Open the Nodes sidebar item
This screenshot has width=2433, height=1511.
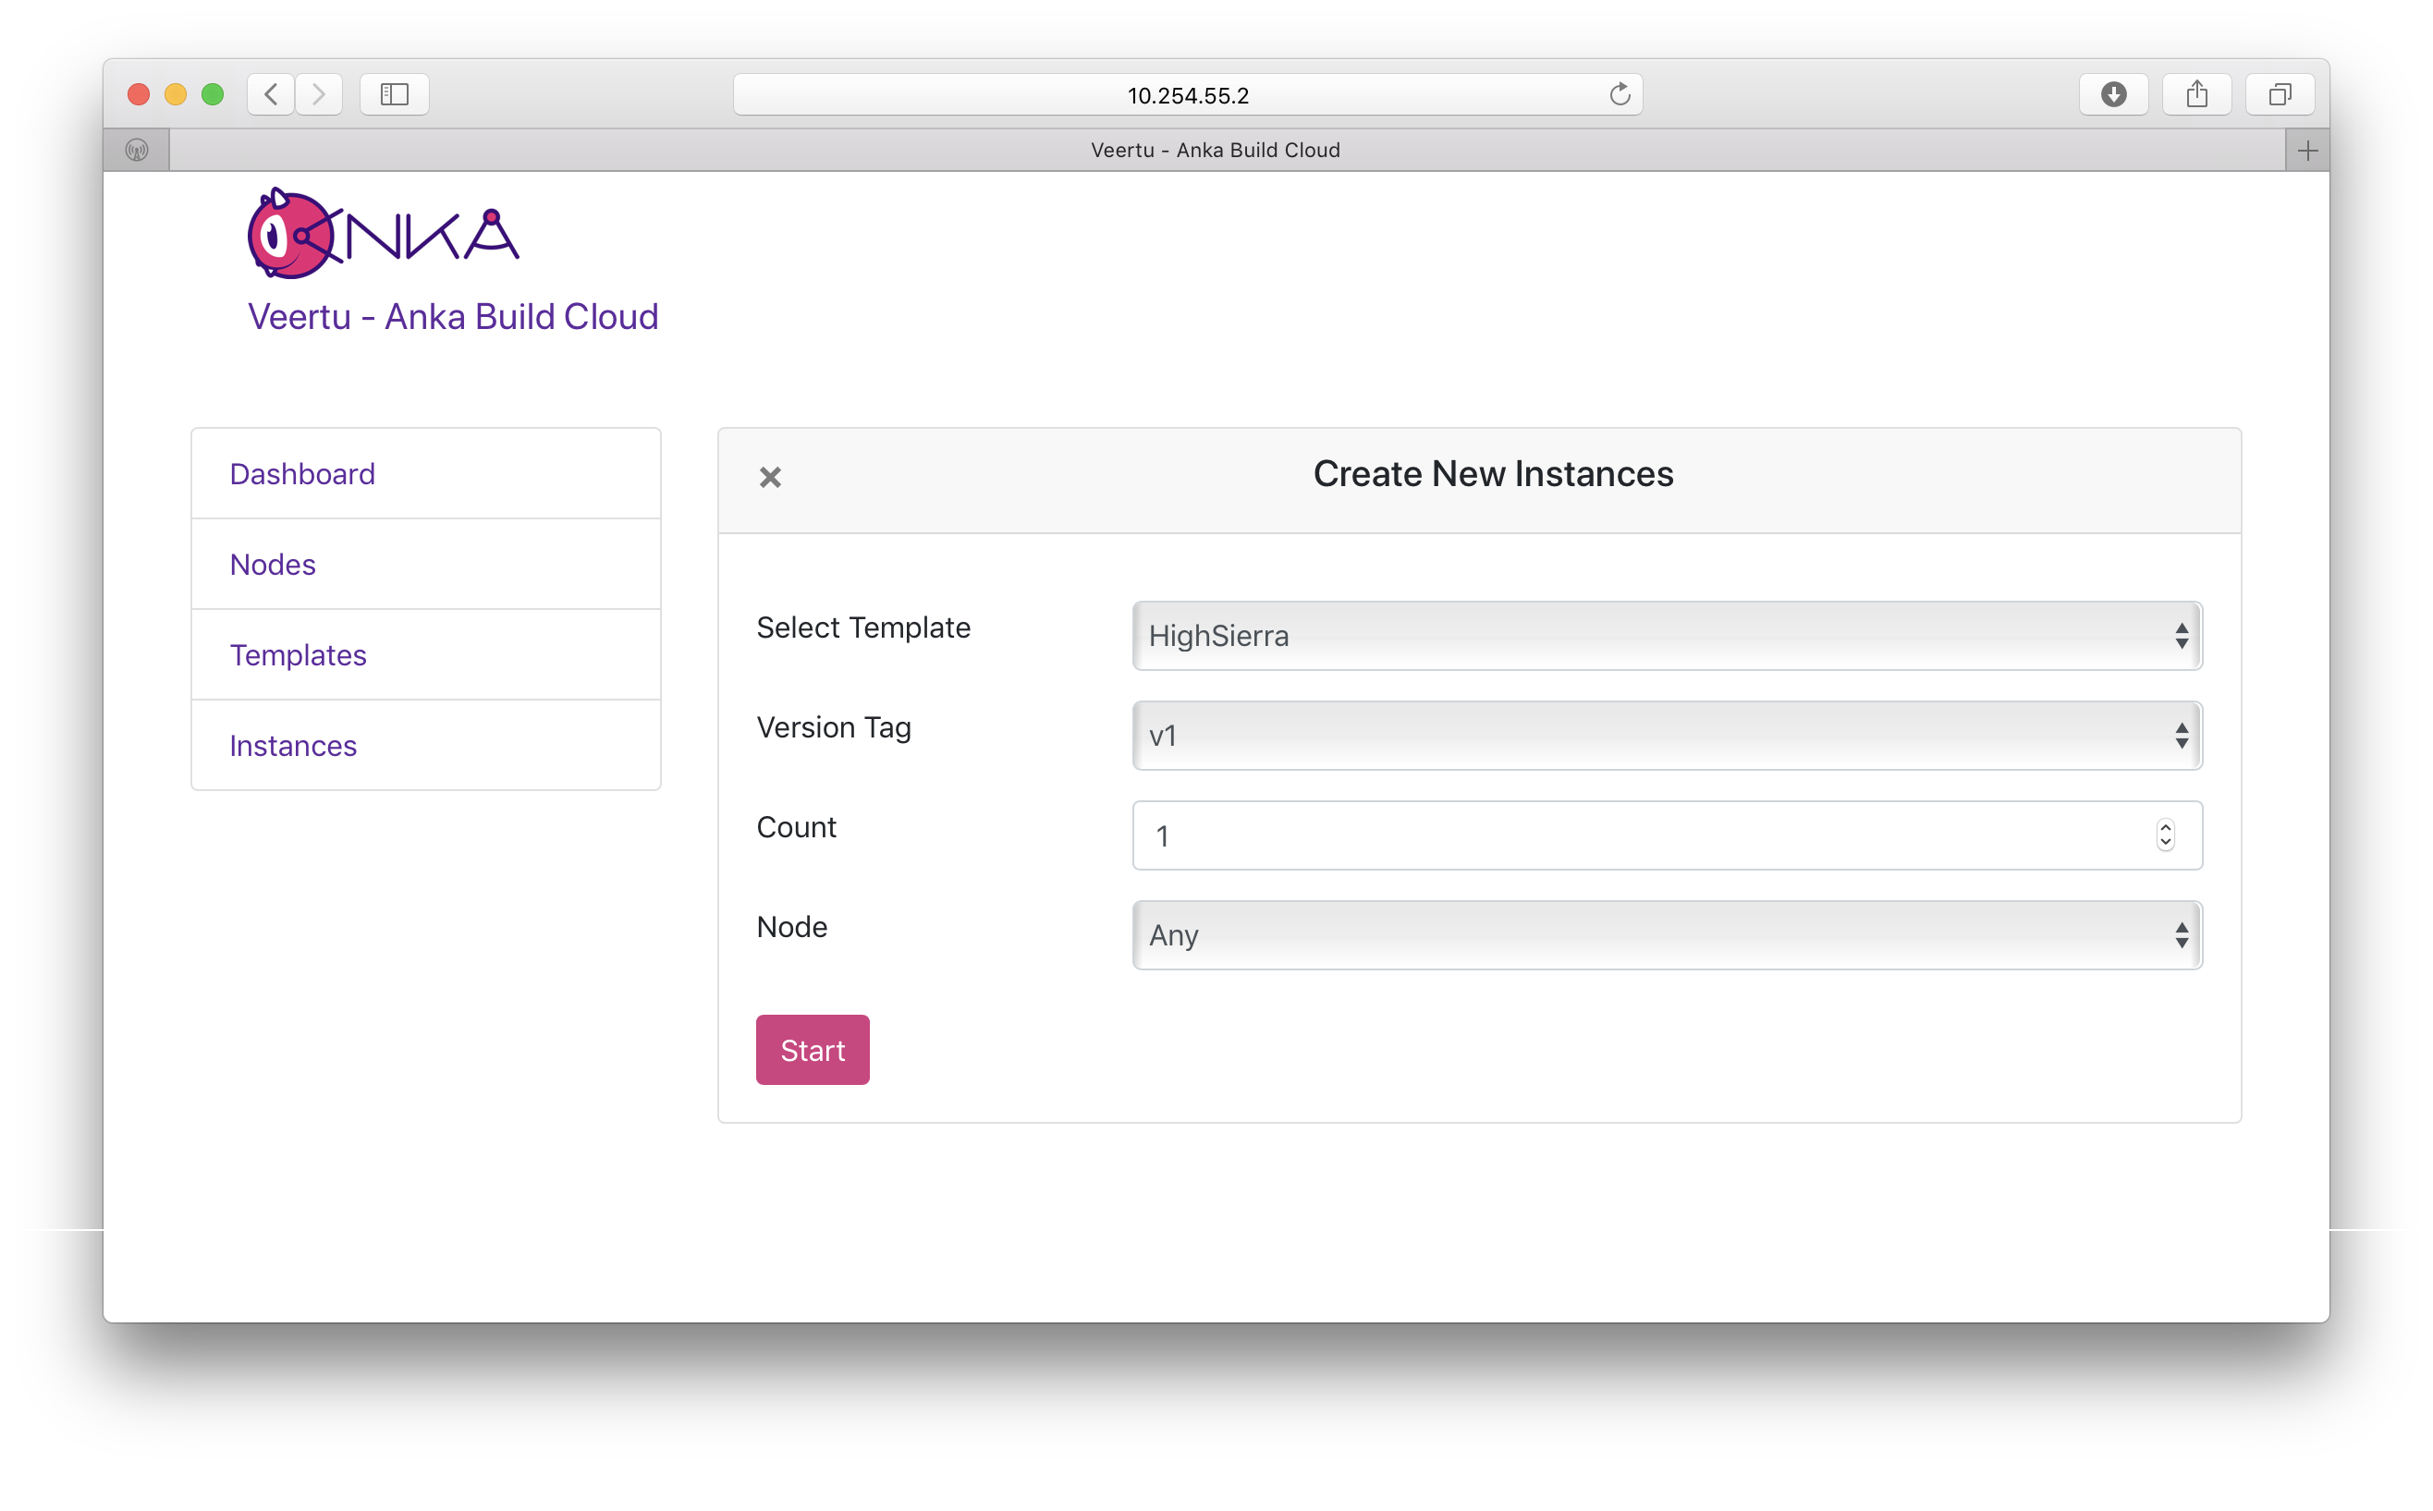pyautogui.click(x=273, y=565)
